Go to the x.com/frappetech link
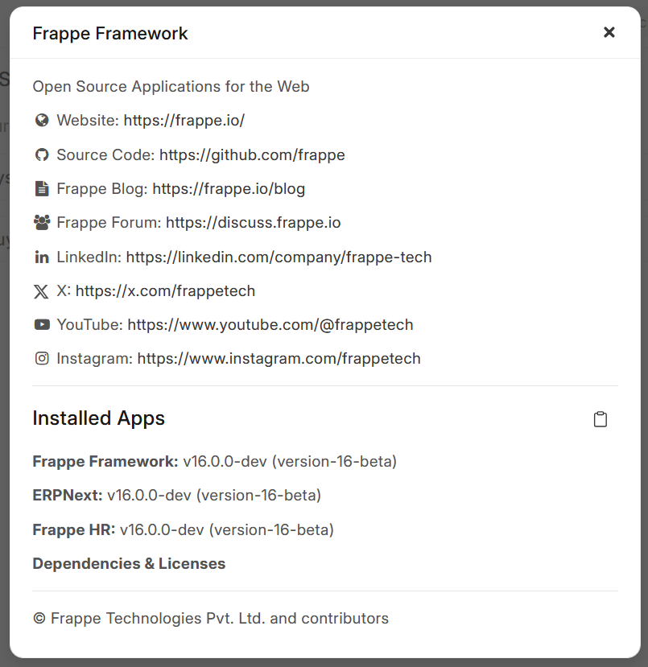 165,291
